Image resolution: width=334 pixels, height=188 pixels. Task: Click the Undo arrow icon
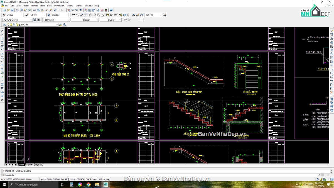(x=55, y=10)
